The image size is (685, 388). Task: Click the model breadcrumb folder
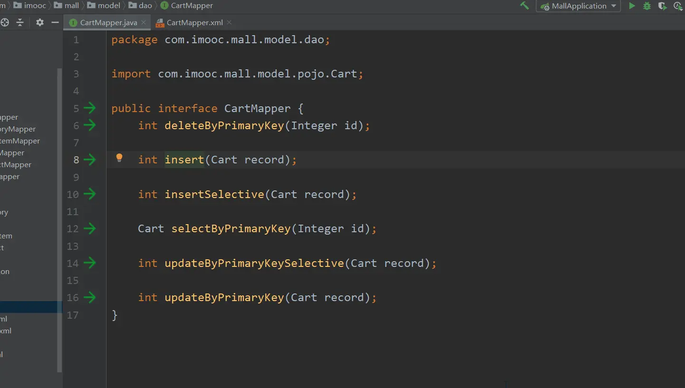pyautogui.click(x=104, y=6)
